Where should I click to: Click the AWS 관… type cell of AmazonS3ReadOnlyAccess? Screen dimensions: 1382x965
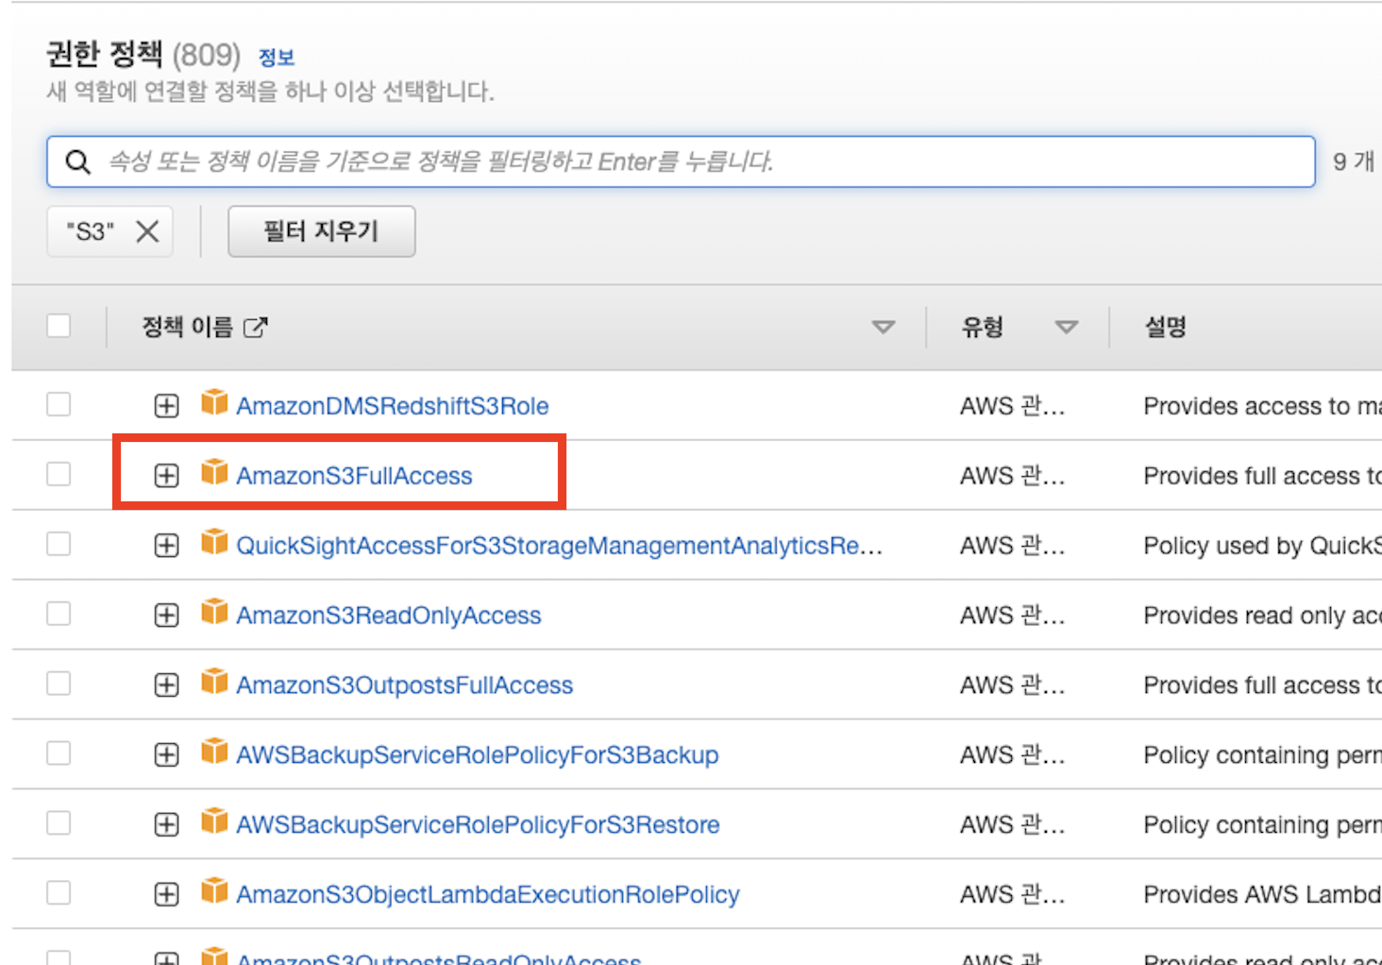pos(1013,616)
